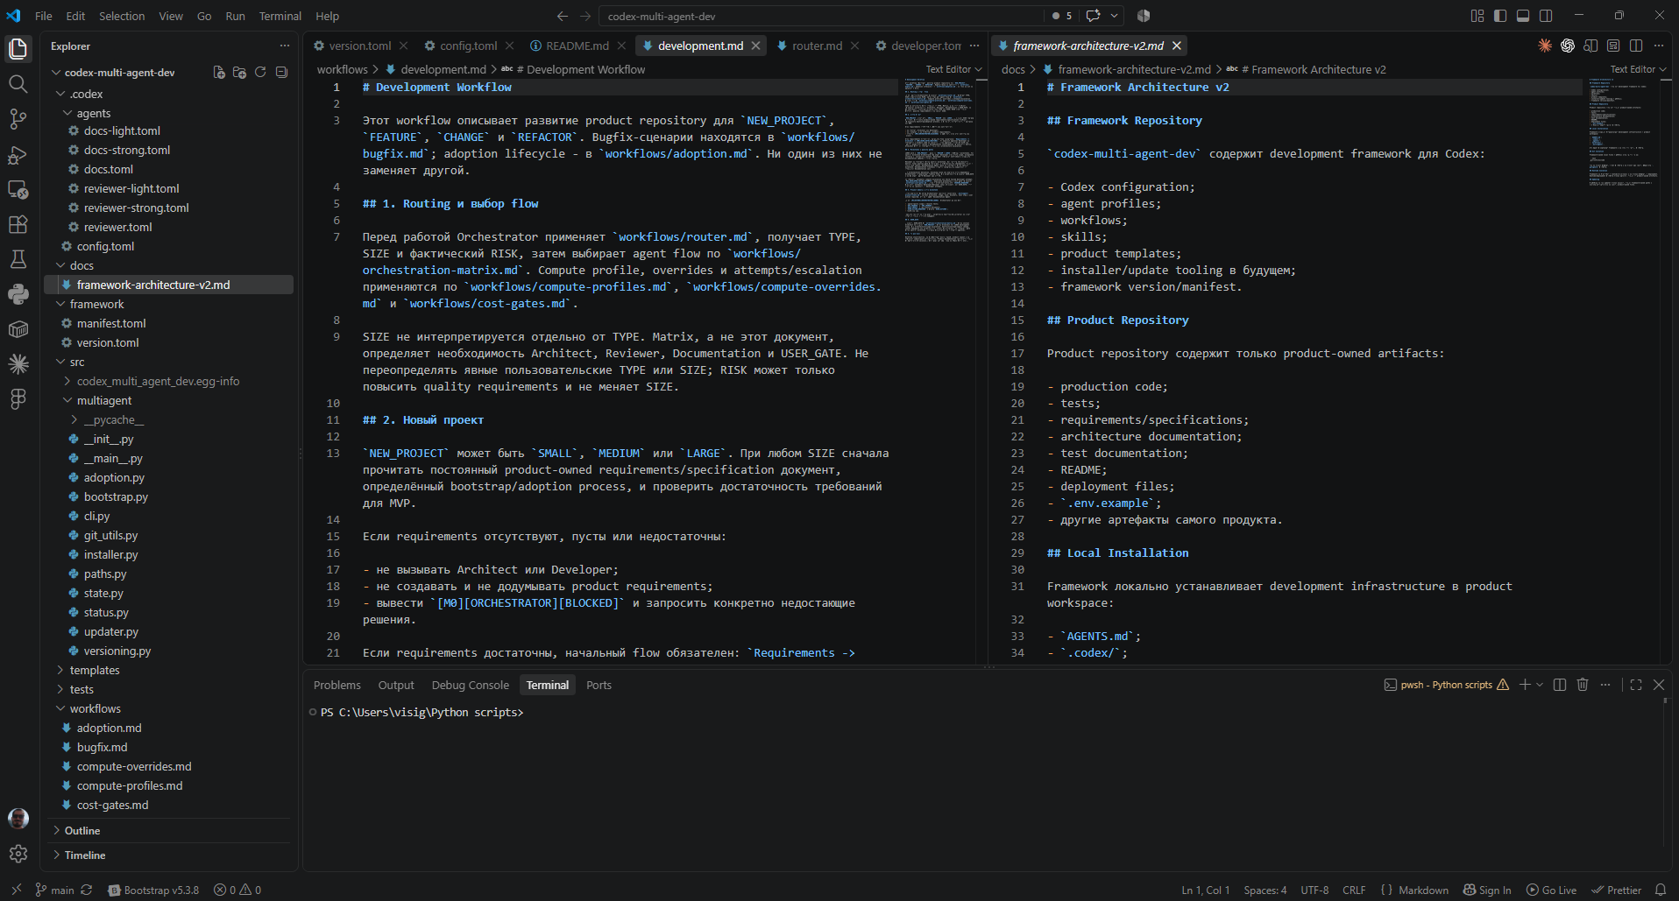Toggle the Primary Side Bar visibility

[1500, 16]
